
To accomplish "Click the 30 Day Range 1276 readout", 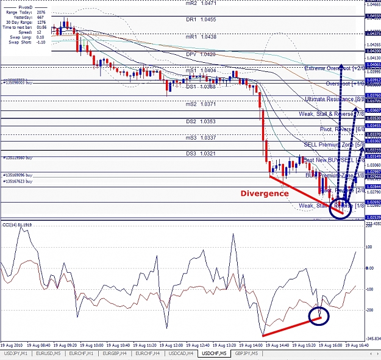I will click(x=26, y=22).
